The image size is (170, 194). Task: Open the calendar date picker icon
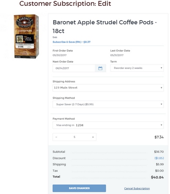tap(100, 68)
